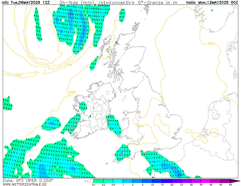
Task: Select the purple 25–30 legend swatch
Action: pos(186,181)
